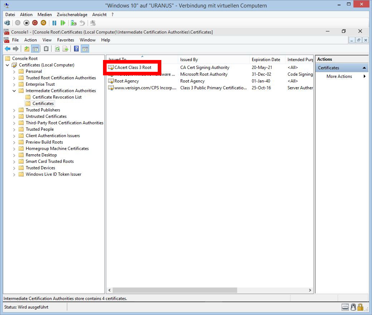Click the Hyper-V Checkpoint icon
Viewport: 372px width, 315px height.
74,23
